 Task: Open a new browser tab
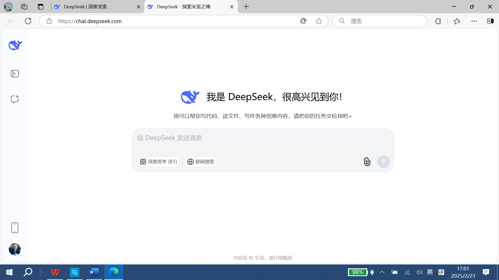246,7
